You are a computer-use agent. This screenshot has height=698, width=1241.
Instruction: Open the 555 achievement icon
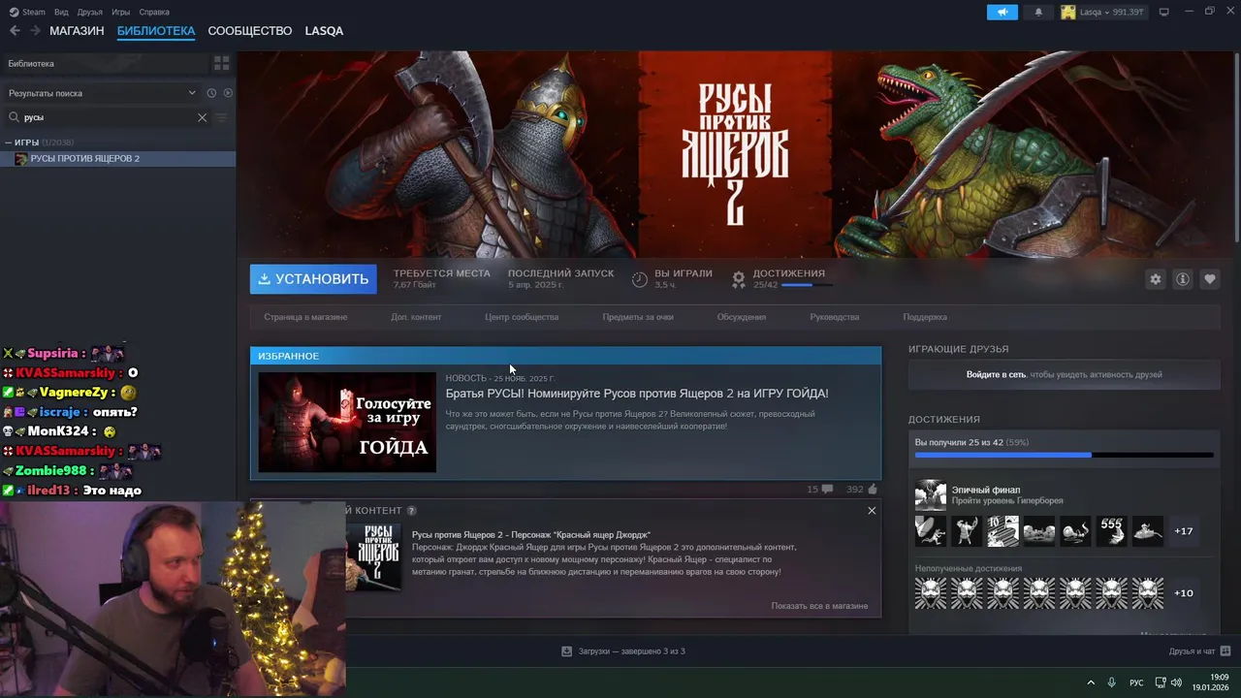coord(1111,531)
